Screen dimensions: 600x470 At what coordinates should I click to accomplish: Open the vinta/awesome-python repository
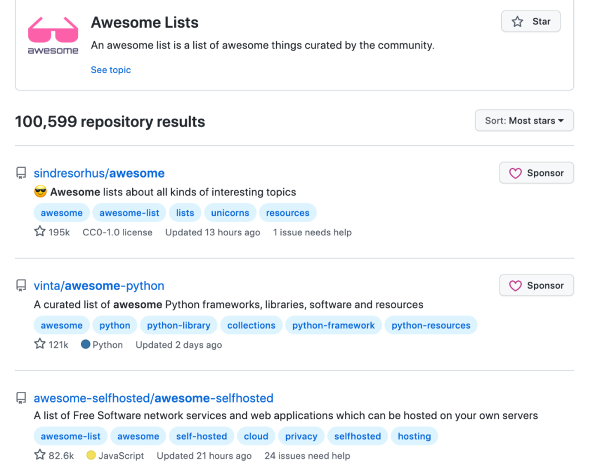[99, 285]
